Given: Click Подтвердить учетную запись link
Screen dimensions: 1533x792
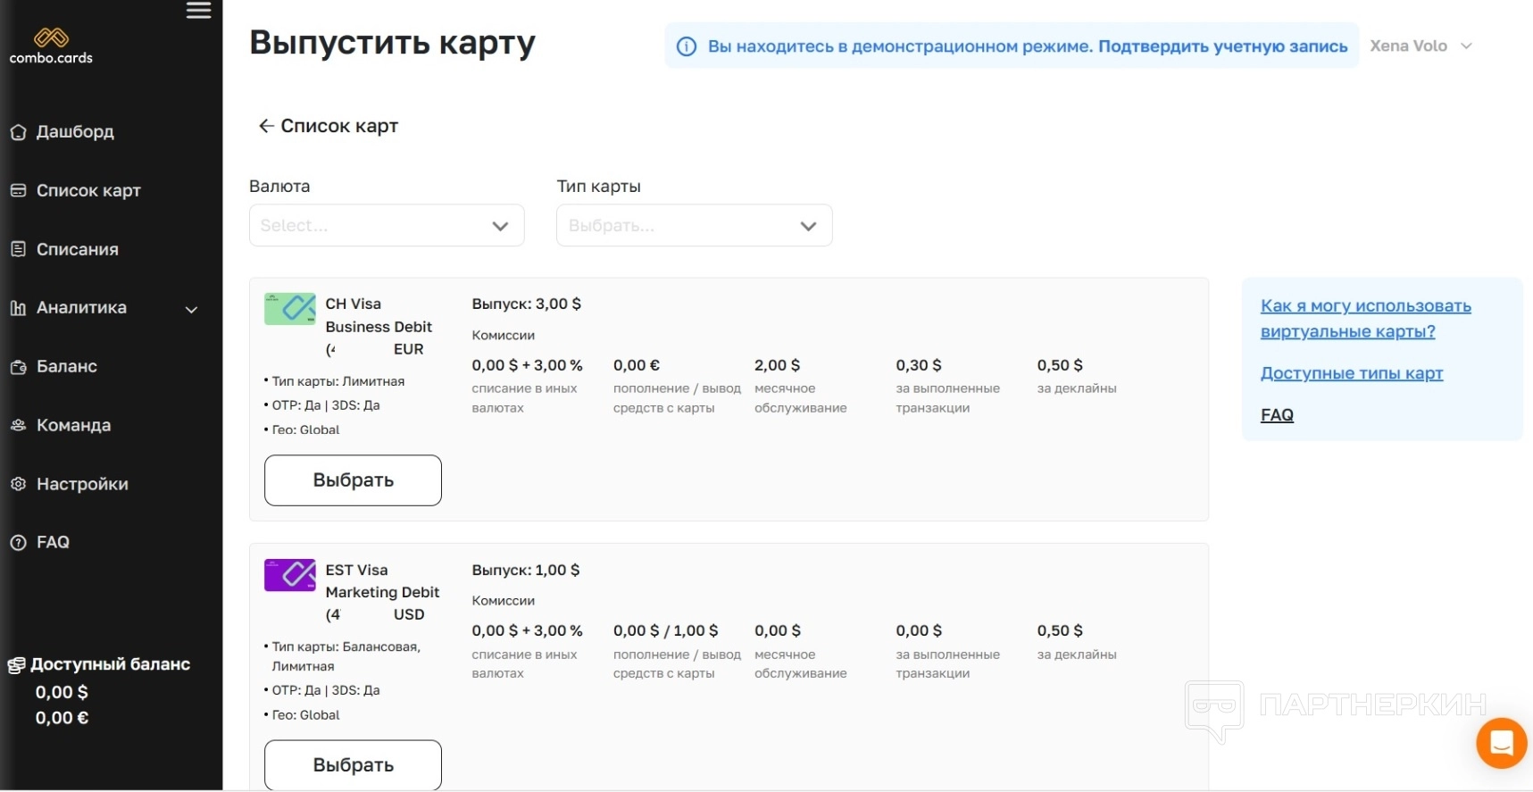Looking at the screenshot, I should click(1222, 46).
